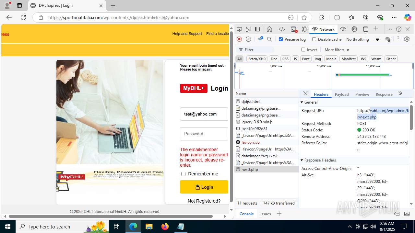415x233 pixels.
Task: Open the Windows Start menu
Action: tap(8, 227)
